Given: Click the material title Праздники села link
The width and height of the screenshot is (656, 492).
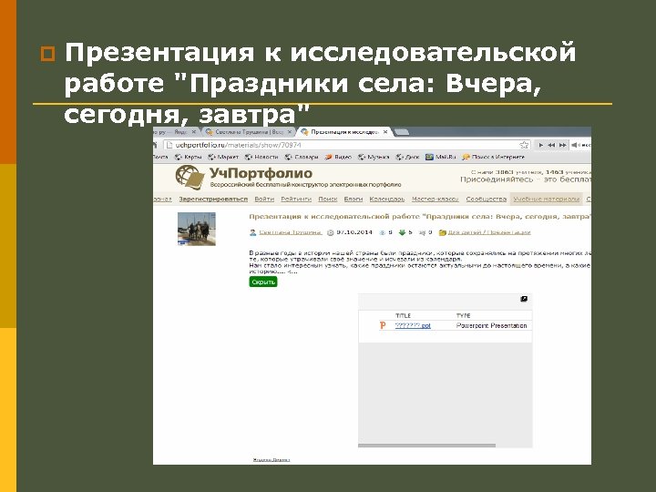Looking at the screenshot, I should (x=420, y=216).
